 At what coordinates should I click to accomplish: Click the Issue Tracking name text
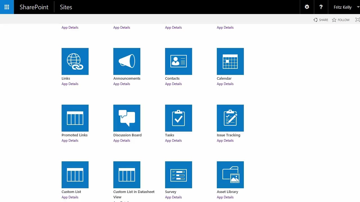[x=228, y=135]
